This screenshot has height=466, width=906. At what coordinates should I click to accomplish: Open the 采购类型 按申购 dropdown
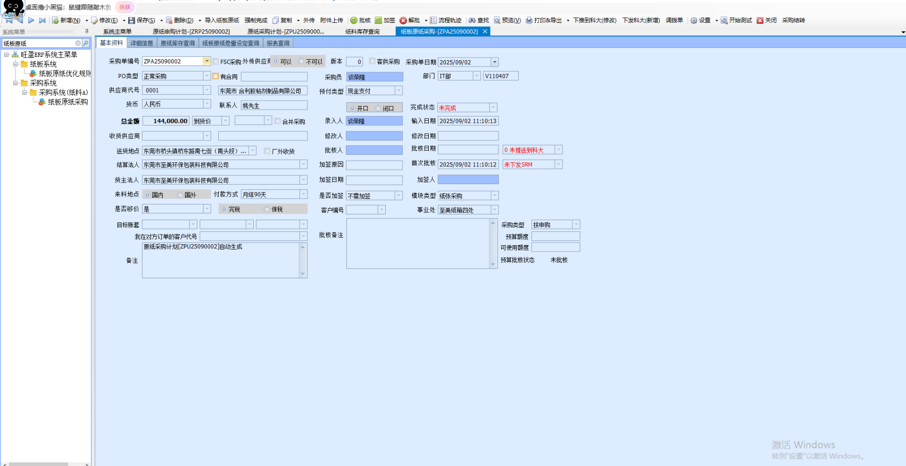tap(576, 224)
